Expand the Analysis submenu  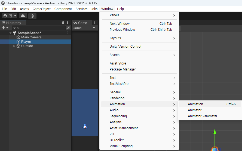pos(139,122)
